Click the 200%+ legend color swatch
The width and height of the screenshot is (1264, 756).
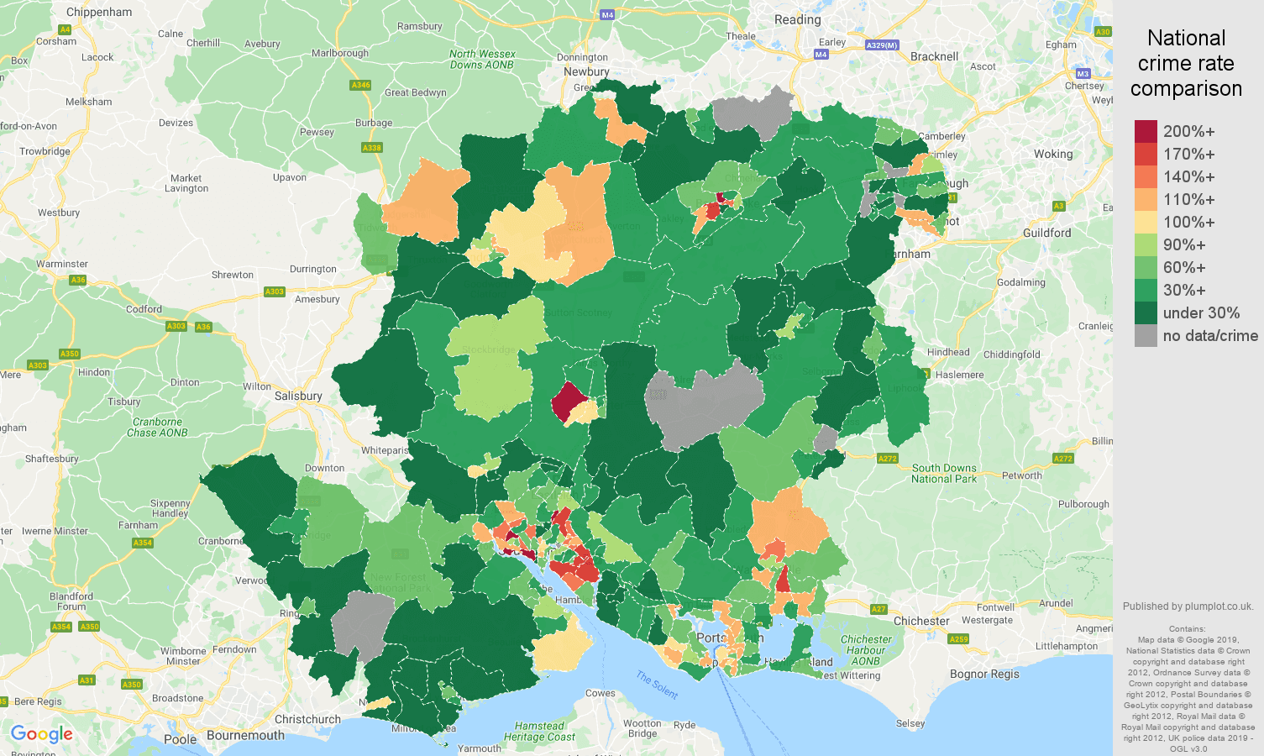coord(1146,132)
